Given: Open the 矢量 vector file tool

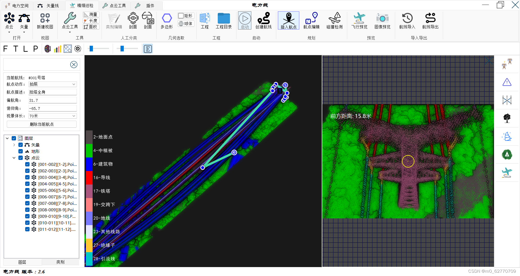Looking at the screenshot, I should pyautogui.click(x=24, y=21).
